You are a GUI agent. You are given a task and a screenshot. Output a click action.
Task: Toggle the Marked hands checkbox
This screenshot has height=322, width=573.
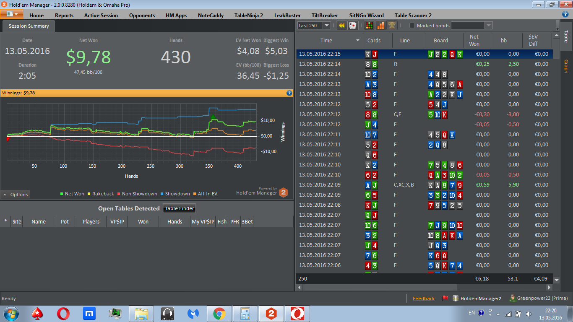[x=412, y=26]
